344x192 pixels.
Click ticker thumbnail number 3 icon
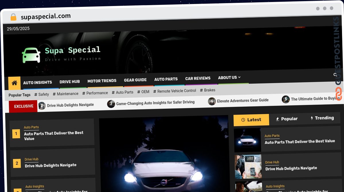pos(111,104)
